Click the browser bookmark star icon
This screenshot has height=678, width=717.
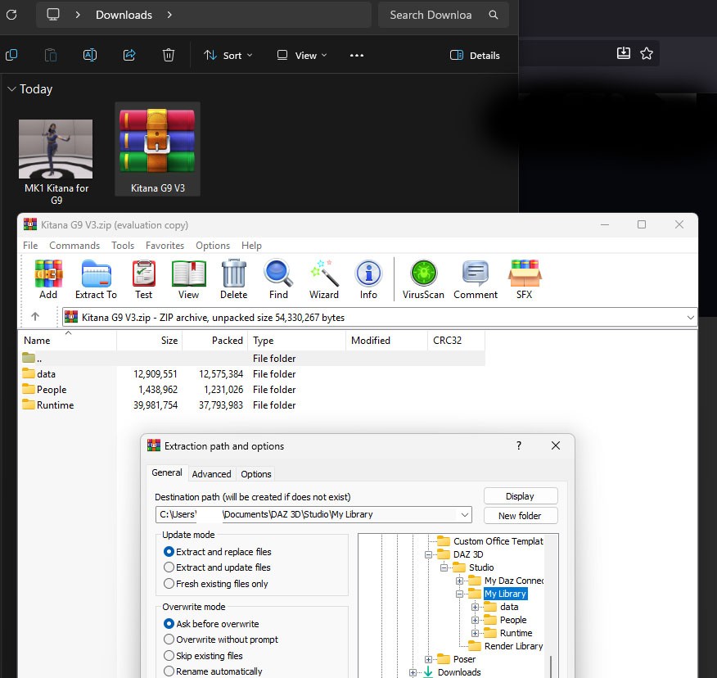pyautogui.click(x=647, y=53)
